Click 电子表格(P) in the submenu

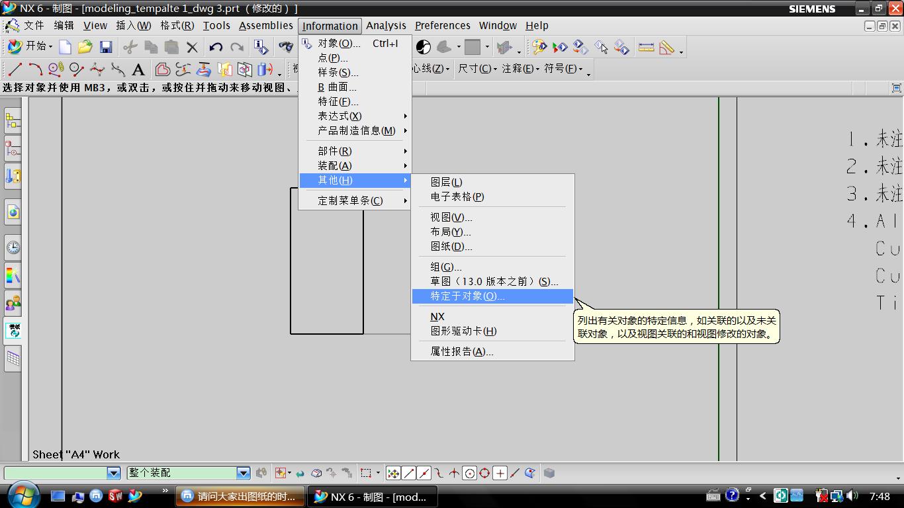coord(492,196)
